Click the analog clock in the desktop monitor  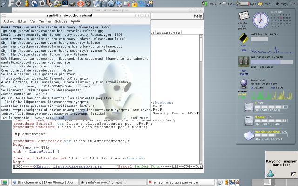(261, 20)
